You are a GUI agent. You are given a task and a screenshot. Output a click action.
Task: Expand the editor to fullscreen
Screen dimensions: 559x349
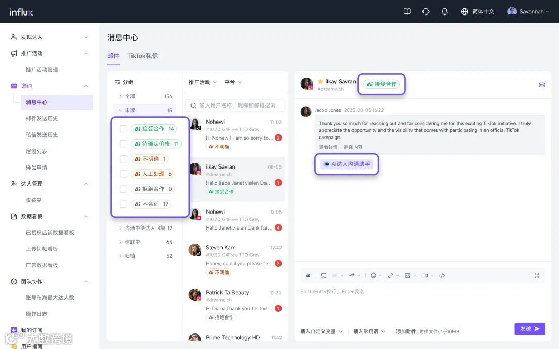[x=537, y=275]
